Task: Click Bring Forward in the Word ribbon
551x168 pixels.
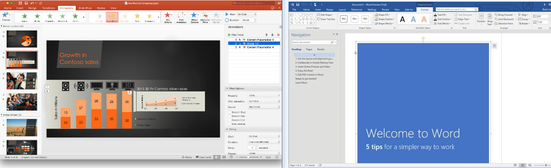Action: click(x=505, y=14)
